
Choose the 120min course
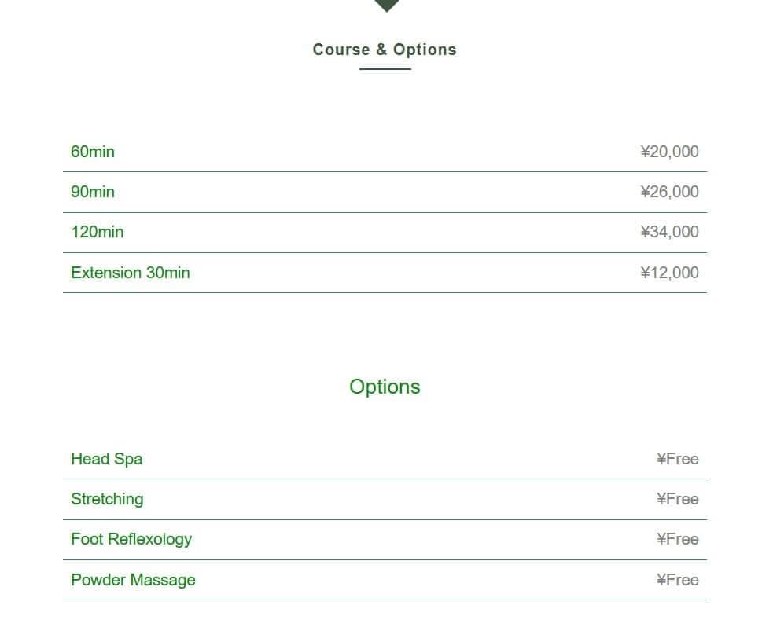pyautogui.click(x=98, y=232)
